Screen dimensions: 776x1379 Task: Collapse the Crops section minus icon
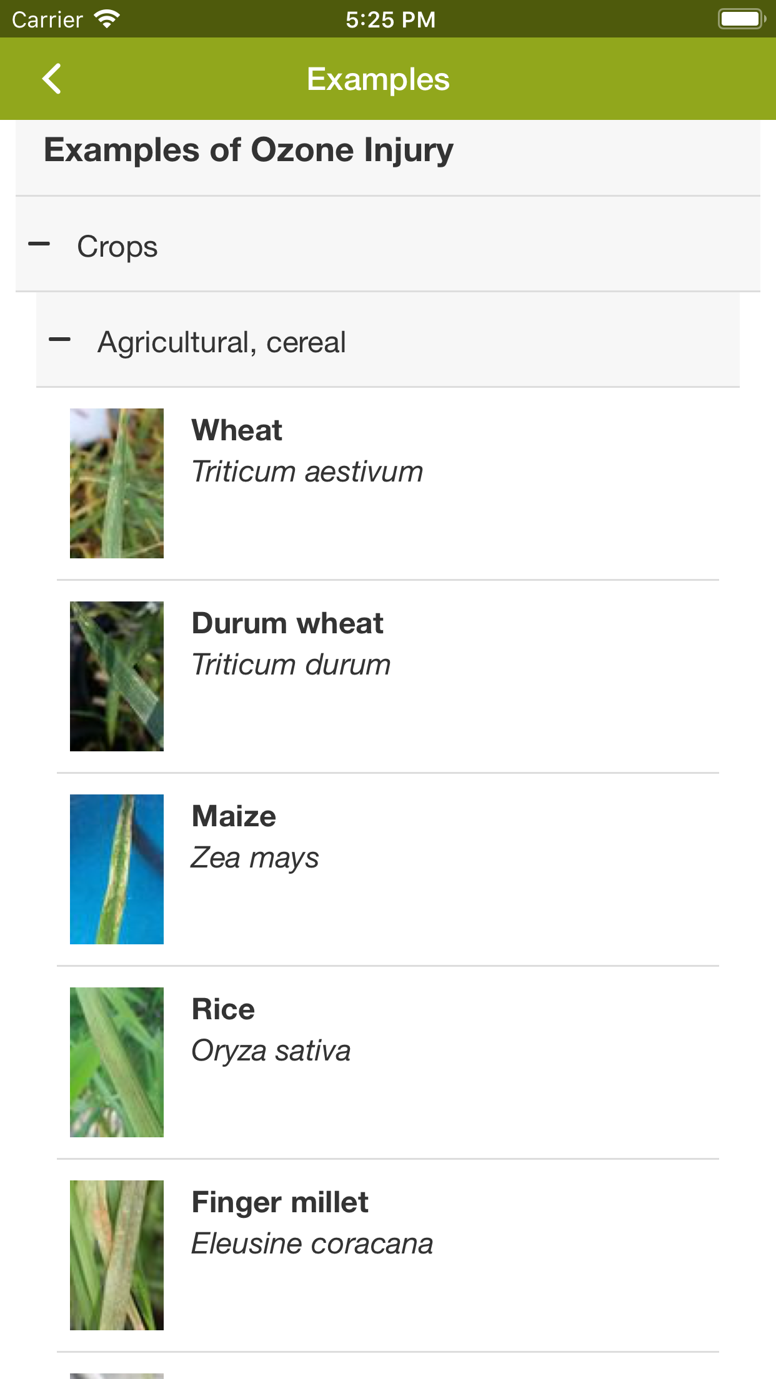pyautogui.click(x=39, y=244)
